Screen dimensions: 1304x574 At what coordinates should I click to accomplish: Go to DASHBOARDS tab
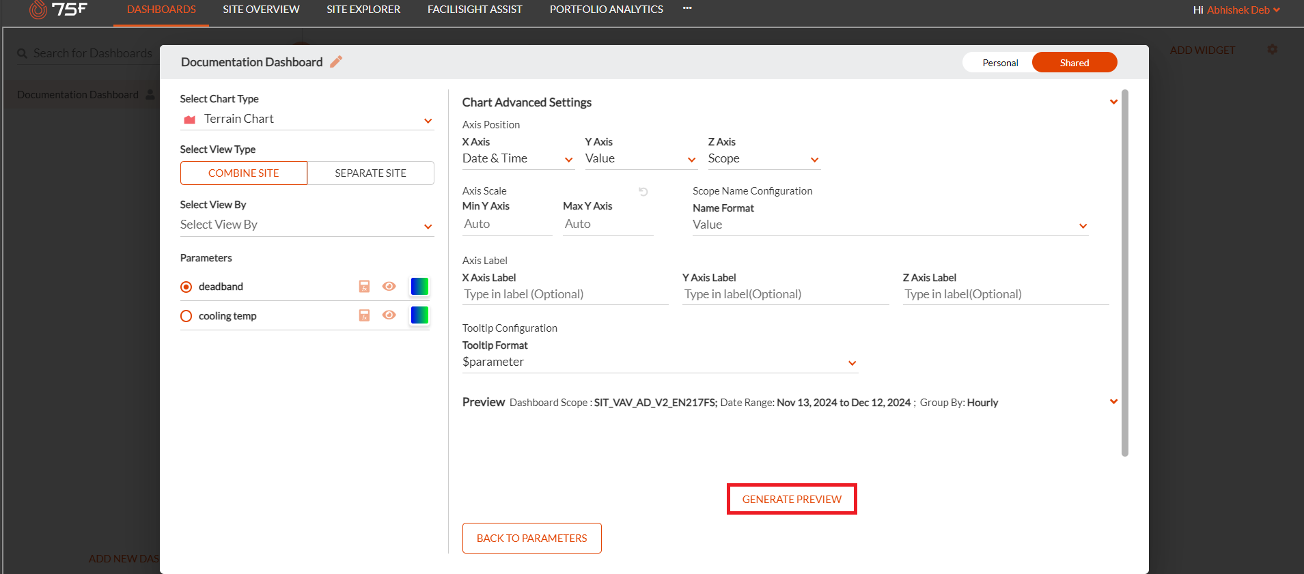click(x=161, y=10)
